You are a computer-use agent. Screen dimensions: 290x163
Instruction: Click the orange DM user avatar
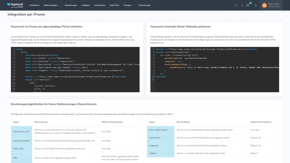(x=264, y=5)
